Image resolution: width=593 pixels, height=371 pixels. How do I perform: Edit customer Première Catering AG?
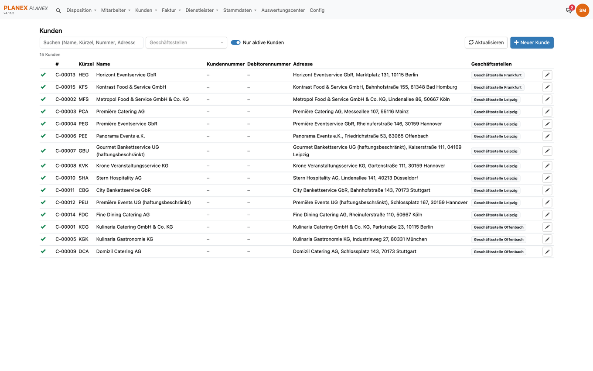(547, 112)
